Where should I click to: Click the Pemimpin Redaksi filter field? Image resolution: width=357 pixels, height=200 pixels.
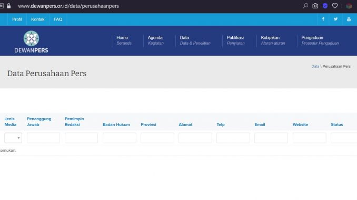click(81, 138)
